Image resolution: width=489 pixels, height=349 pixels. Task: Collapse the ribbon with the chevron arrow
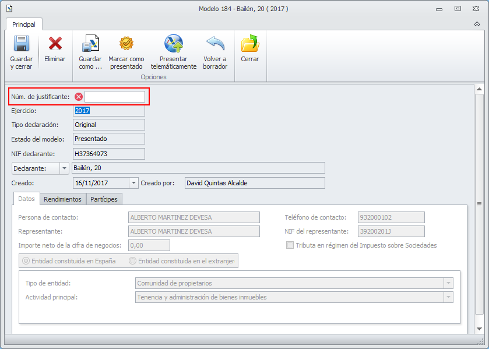click(x=477, y=24)
